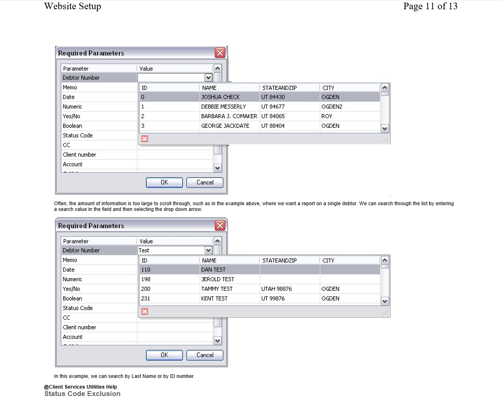Select BARBARA J. COMAKER in the list
This screenshot has width=502, height=403.
coord(229,116)
